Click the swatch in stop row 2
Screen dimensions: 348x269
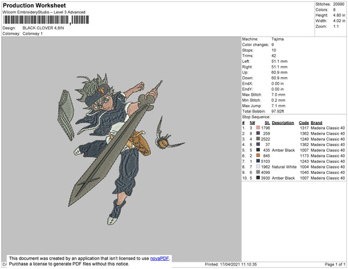pyautogui.click(x=258, y=133)
